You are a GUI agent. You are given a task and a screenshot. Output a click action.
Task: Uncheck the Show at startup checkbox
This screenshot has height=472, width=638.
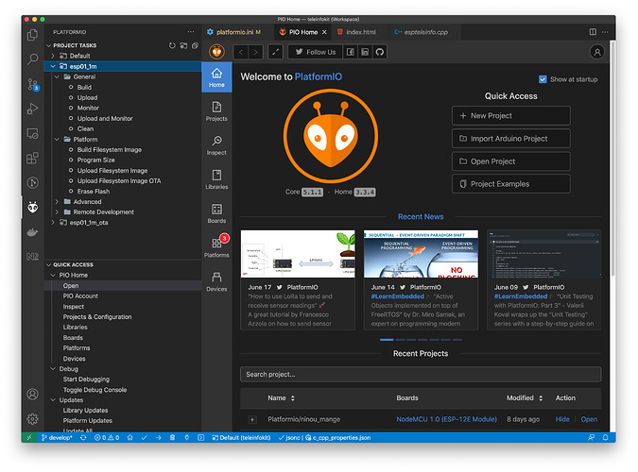(x=543, y=79)
